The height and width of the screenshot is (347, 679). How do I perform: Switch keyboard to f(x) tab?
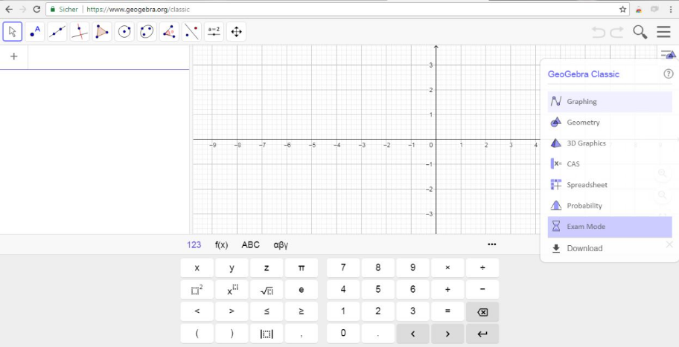click(221, 245)
